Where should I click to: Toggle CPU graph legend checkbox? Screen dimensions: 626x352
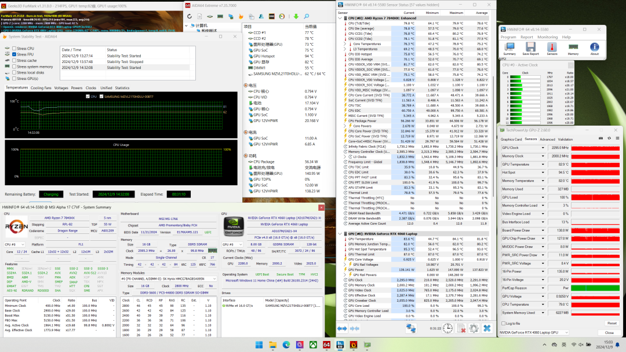point(88,97)
